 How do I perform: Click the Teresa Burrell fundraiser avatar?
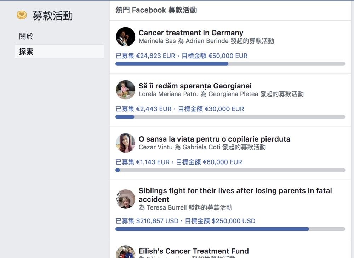[x=125, y=199]
